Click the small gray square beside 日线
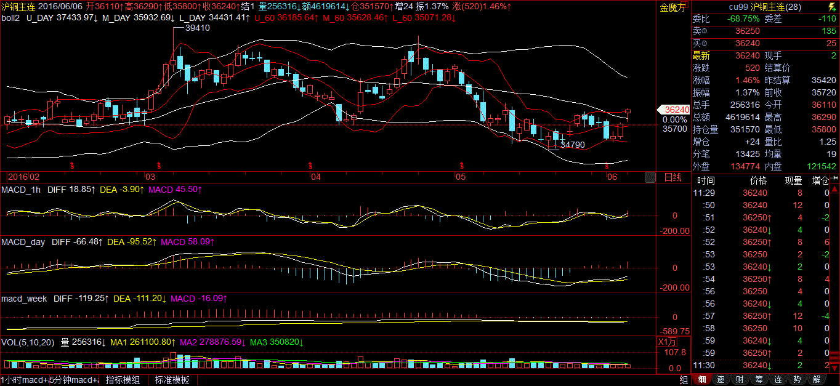This screenshot has width=840, height=386. [650, 177]
